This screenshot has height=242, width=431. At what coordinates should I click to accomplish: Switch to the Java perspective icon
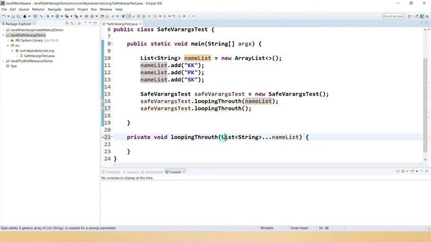coord(422,16)
